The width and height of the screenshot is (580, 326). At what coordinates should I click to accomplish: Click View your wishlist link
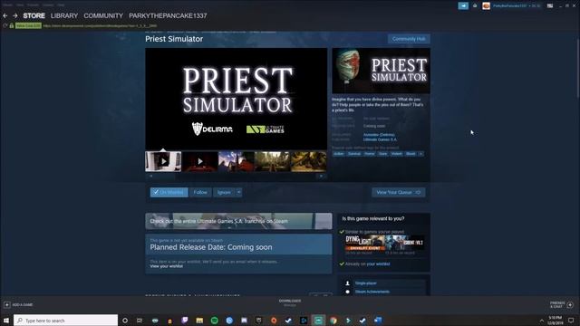point(166,266)
